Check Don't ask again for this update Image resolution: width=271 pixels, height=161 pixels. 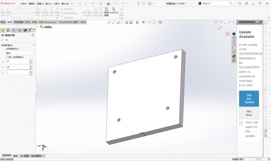[x=241, y=123]
